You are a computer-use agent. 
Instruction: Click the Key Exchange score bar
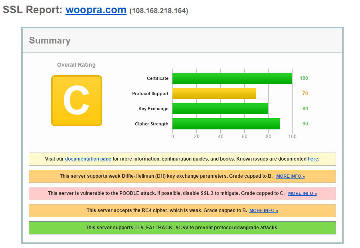[220, 109]
